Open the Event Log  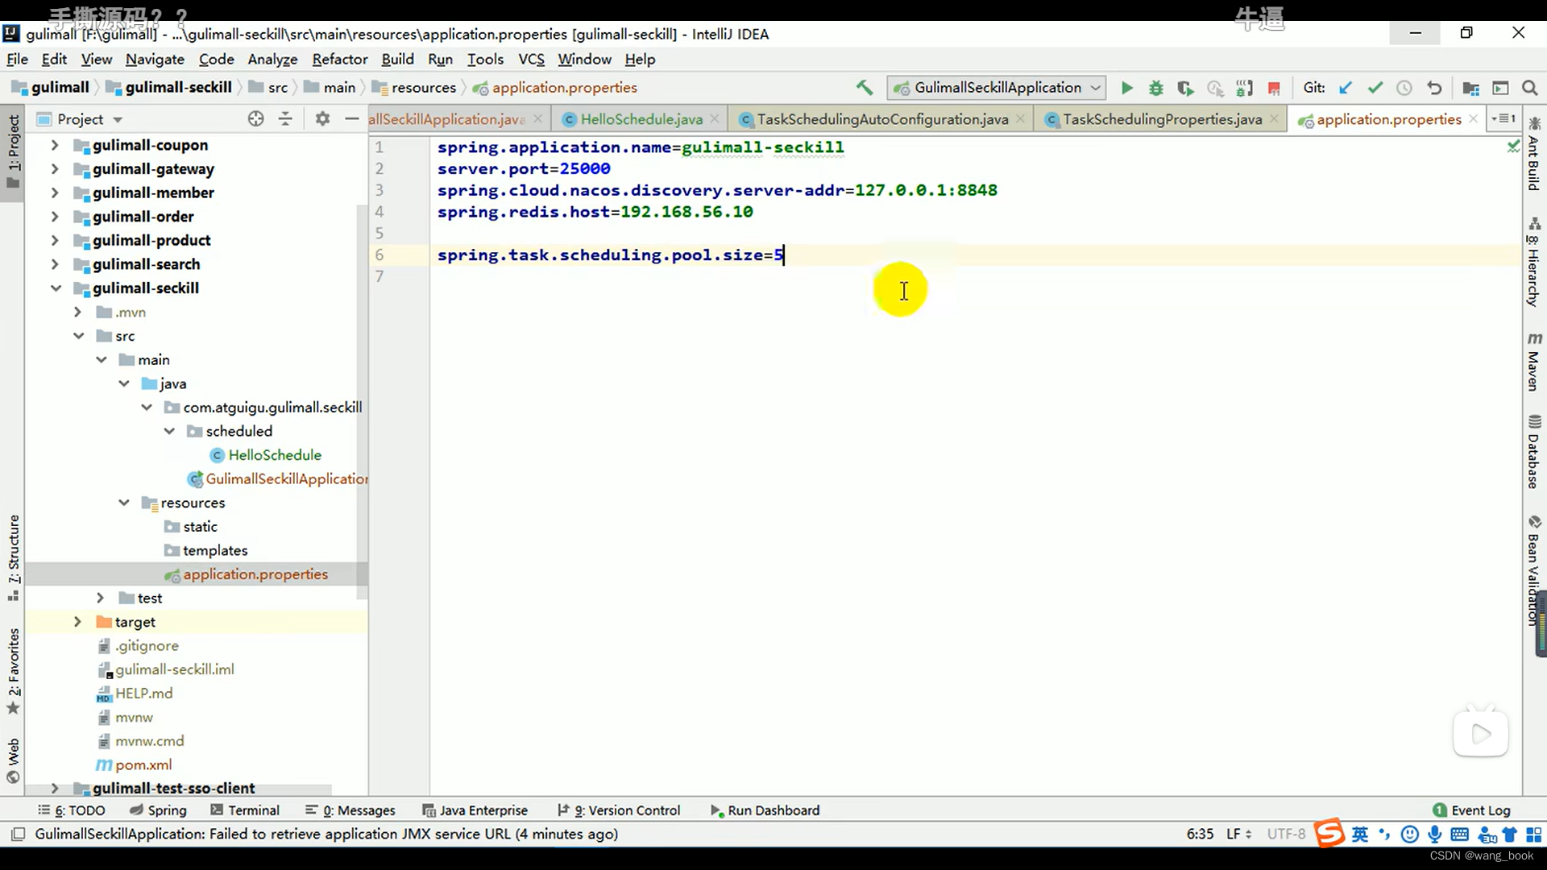coord(1472,810)
